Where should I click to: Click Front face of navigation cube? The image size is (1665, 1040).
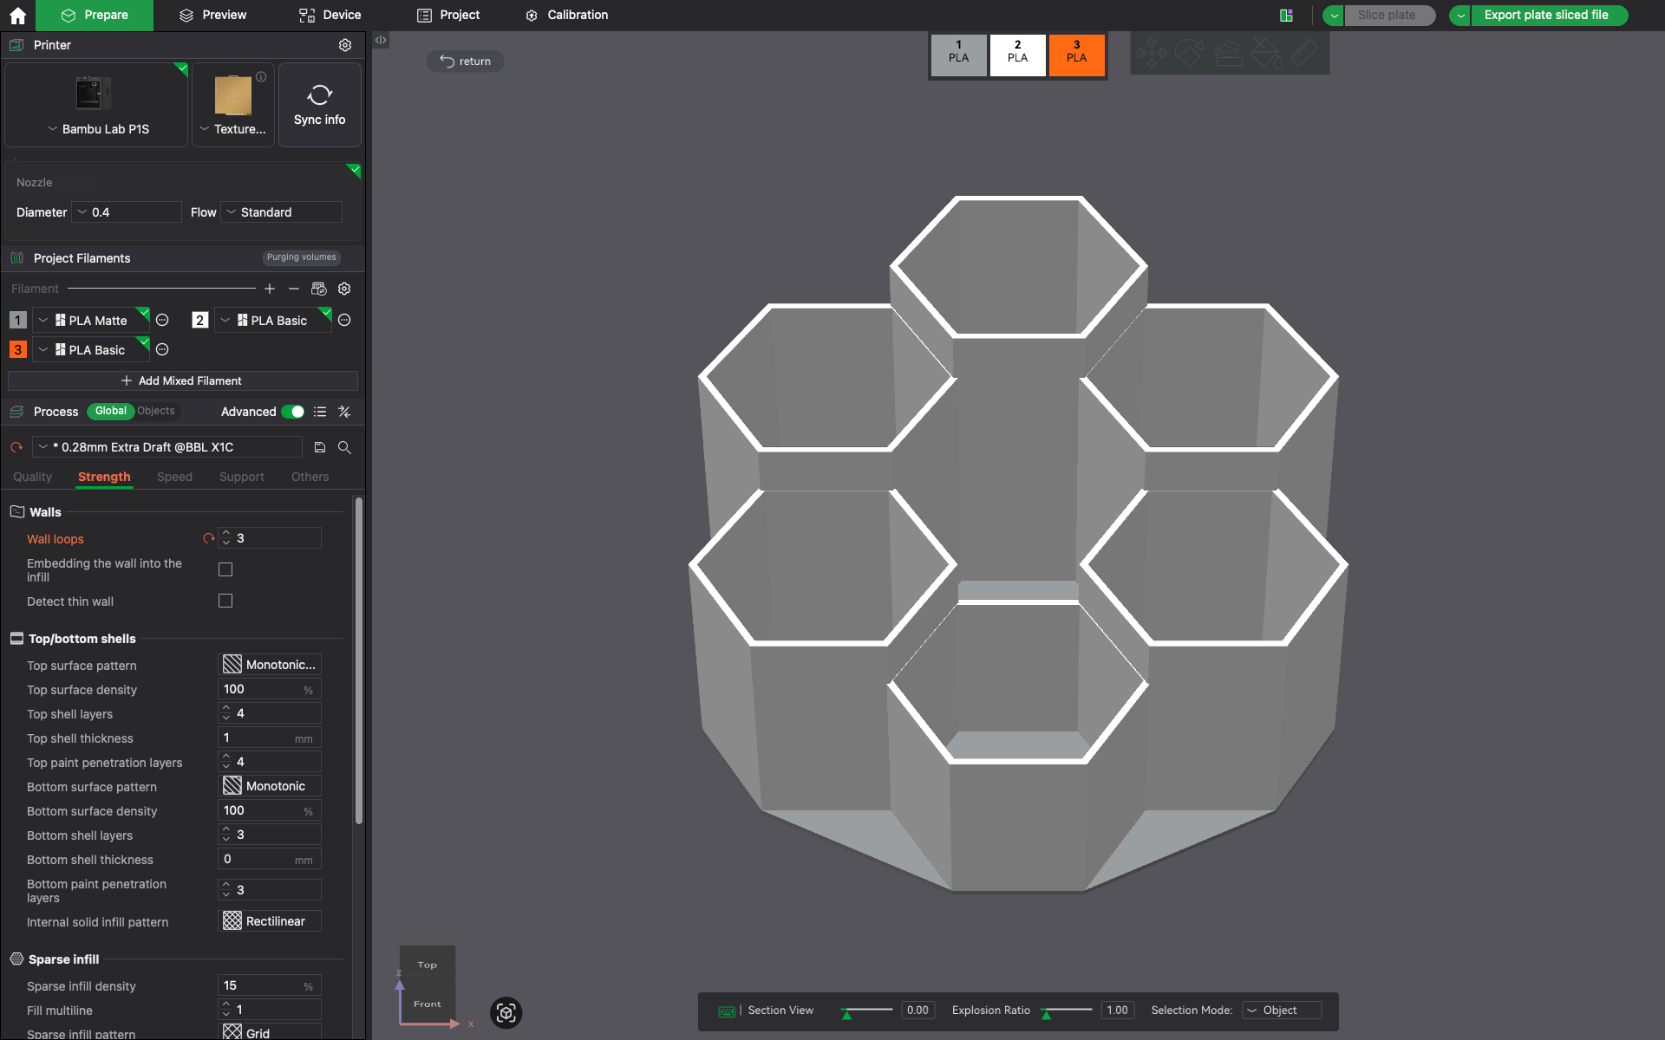(428, 1004)
